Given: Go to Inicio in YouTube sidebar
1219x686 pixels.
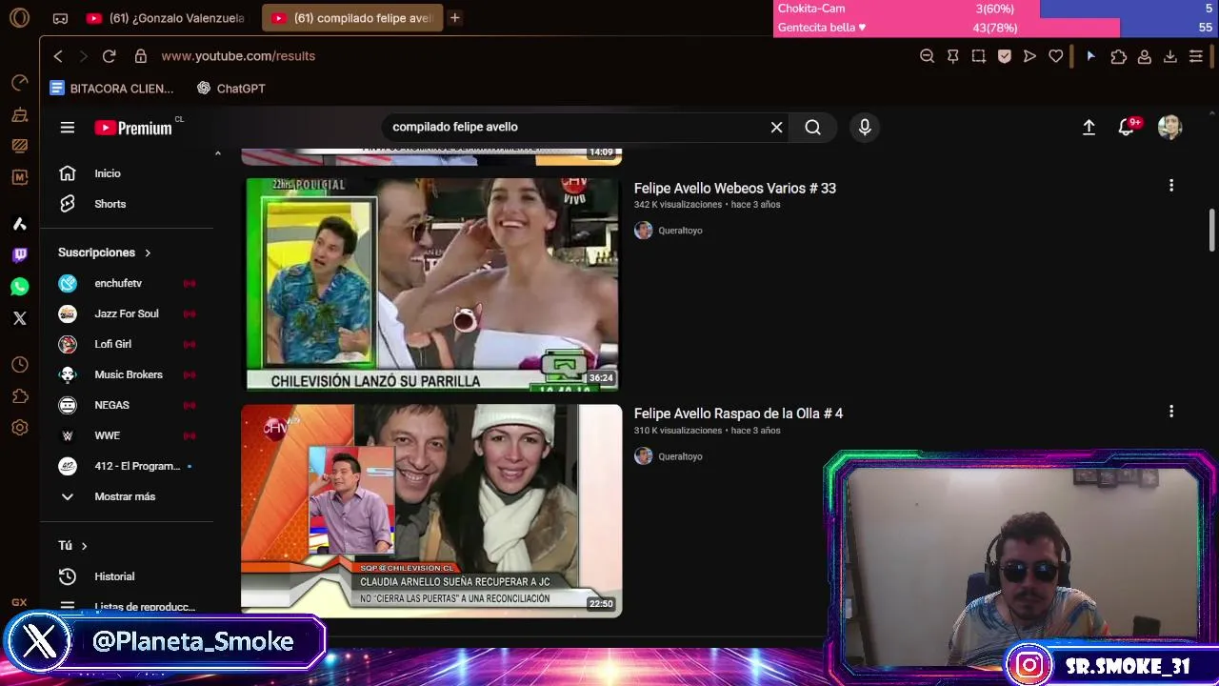Looking at the screenshot, I should 129,173.
